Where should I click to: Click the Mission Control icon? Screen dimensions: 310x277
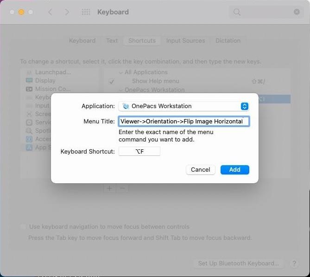pyautogui.click(x=29, y=89)
